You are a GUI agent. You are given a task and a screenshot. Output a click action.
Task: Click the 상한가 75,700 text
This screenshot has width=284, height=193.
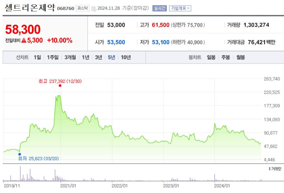coord(188,25)
